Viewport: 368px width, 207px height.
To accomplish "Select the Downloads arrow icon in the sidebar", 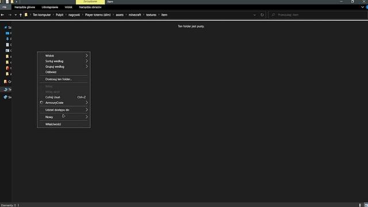I will tap(7, 39).
